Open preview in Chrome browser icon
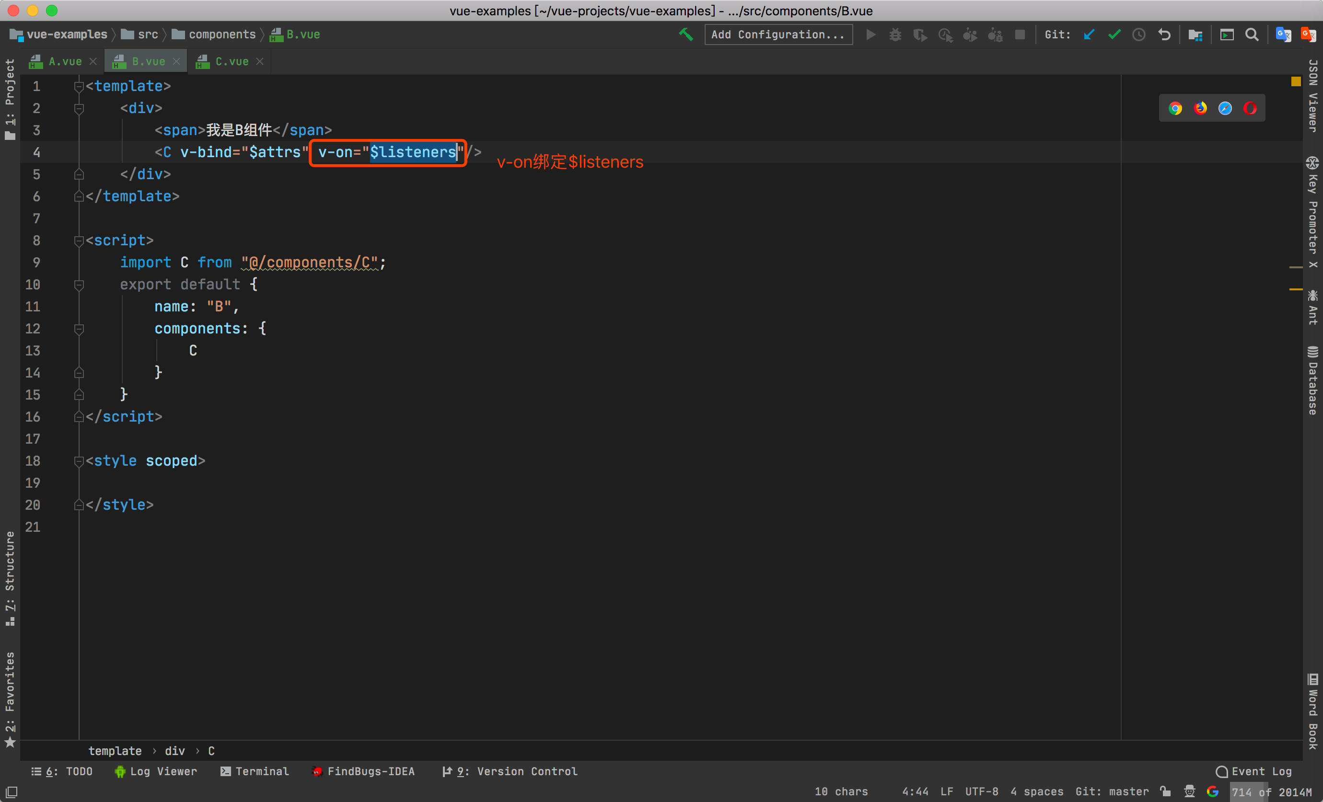 coord(1175,108)
